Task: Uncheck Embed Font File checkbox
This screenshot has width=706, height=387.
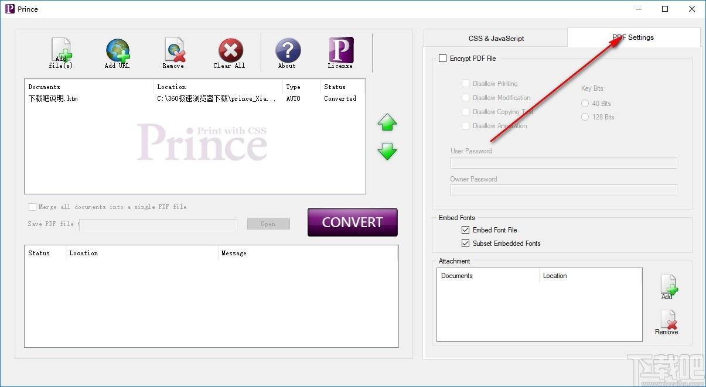Action: (x=466, y=230)
